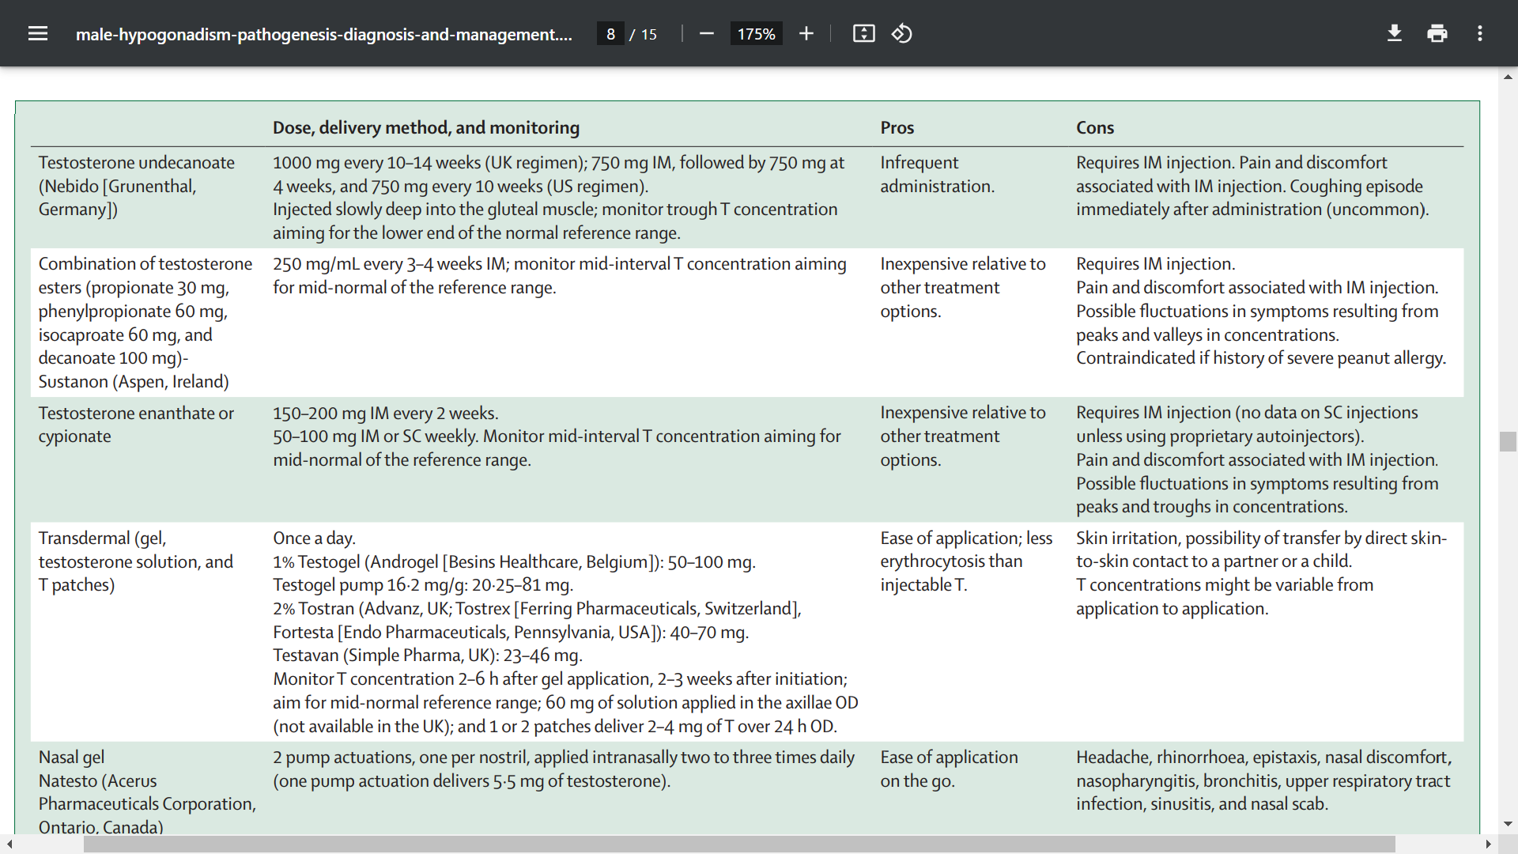Click the text '1000 mg every 10–14 weeks (UK regimen)'

429,162
